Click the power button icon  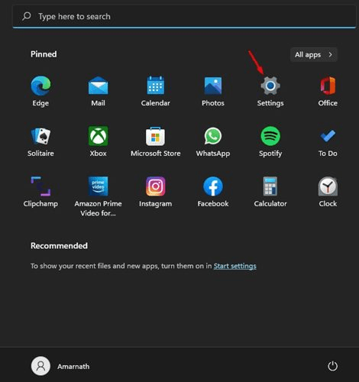pos(332,366)
